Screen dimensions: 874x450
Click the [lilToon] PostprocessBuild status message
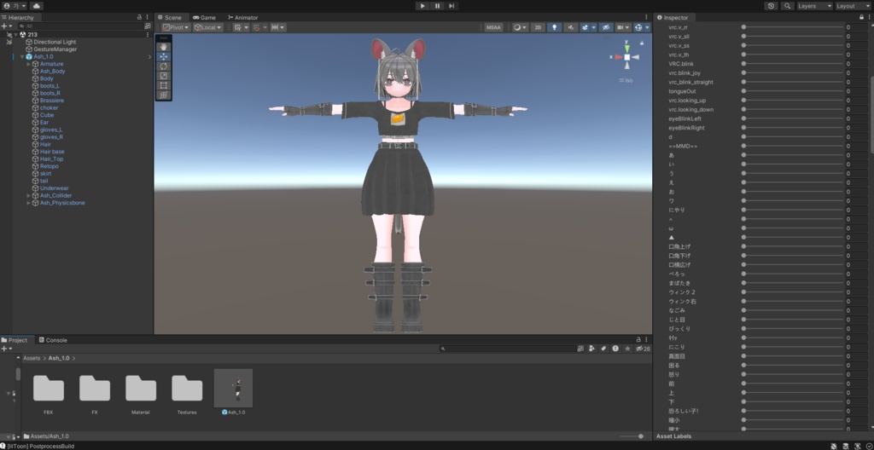pyautogui.click(x=41, y=446)
